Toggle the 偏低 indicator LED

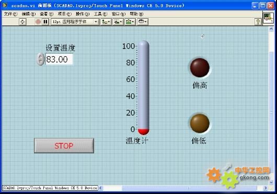pyautogui.click(x=200, y=123)
